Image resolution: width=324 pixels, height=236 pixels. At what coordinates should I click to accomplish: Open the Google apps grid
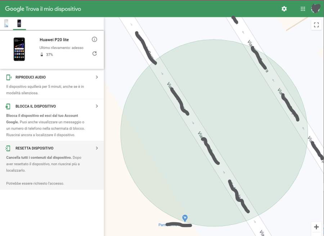(x=303, y=9)
